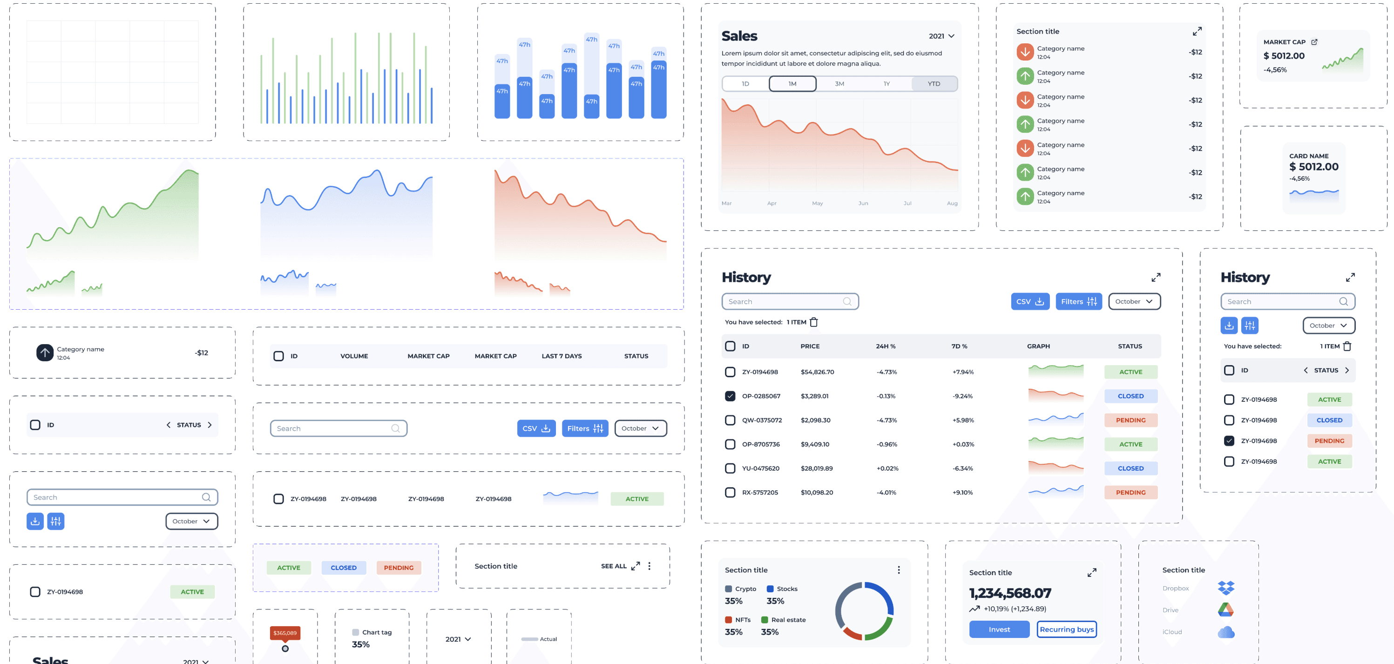
Task: Open October dropdown in large History panel
Action: coord(1134,301)
